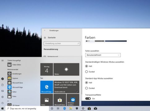Open Task View in the taskbar
The height and width of the screenshot is (111, 150).
(x=58, y=109)
